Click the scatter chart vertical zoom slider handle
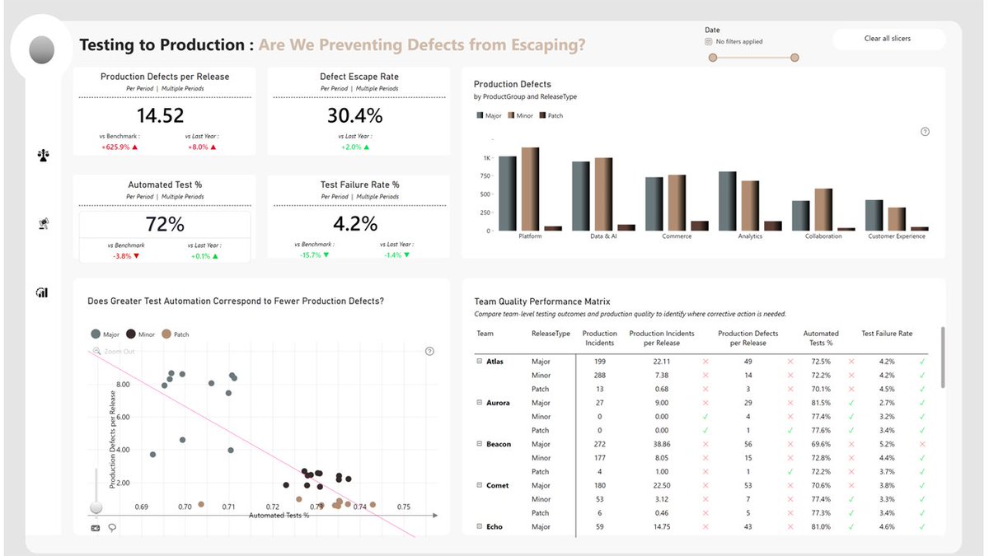 click(x=96, y=507)
